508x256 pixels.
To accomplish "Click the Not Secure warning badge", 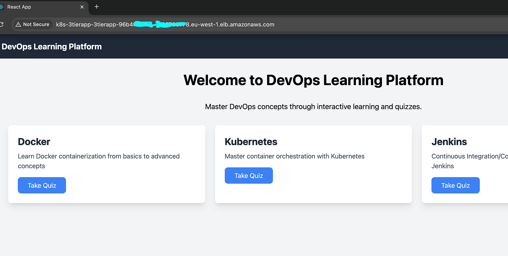I will (x=32, y=24).
